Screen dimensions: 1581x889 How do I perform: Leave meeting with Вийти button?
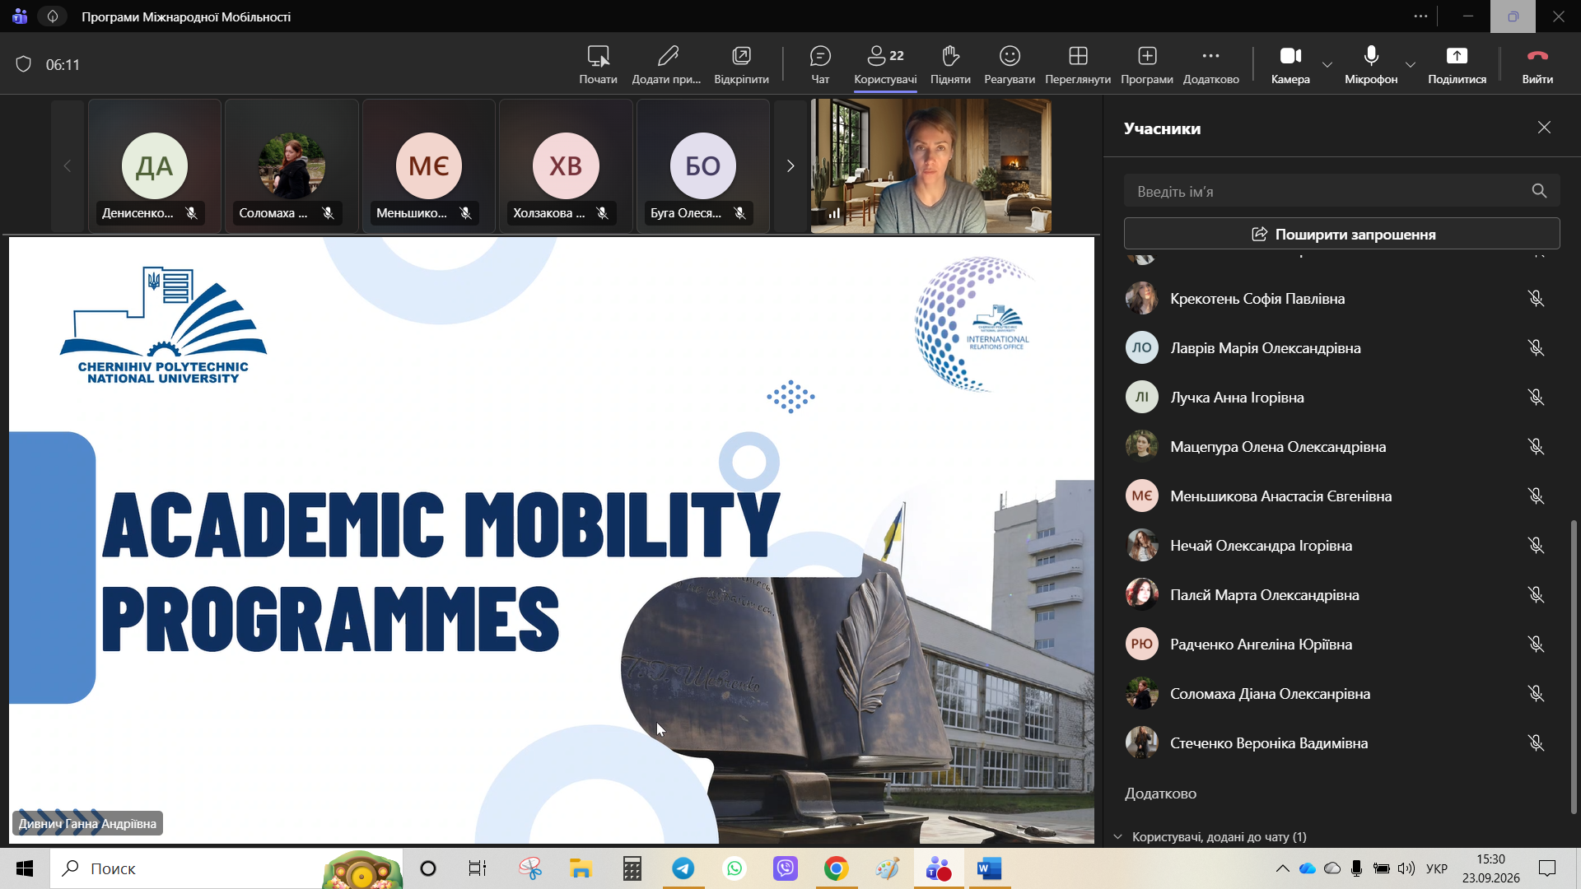click(x=1537, y=64)
